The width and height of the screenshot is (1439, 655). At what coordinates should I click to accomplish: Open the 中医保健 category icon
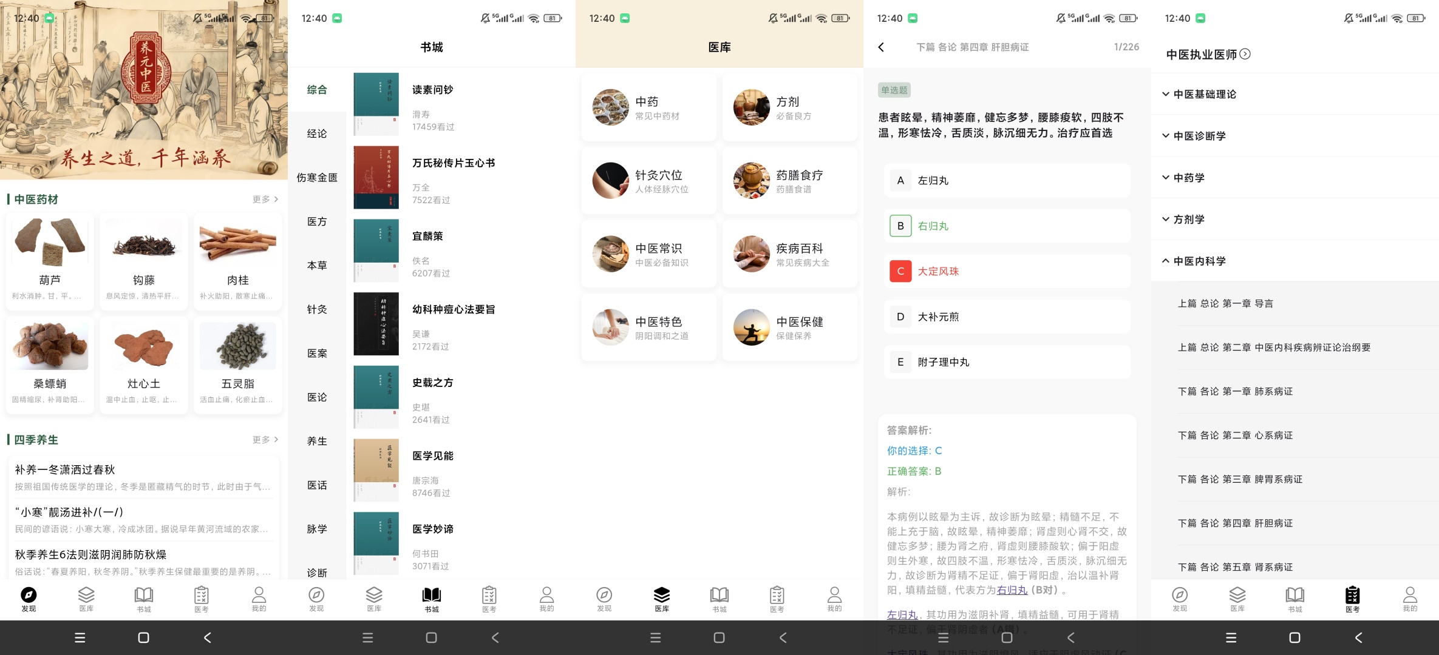[x=751, y=327]
